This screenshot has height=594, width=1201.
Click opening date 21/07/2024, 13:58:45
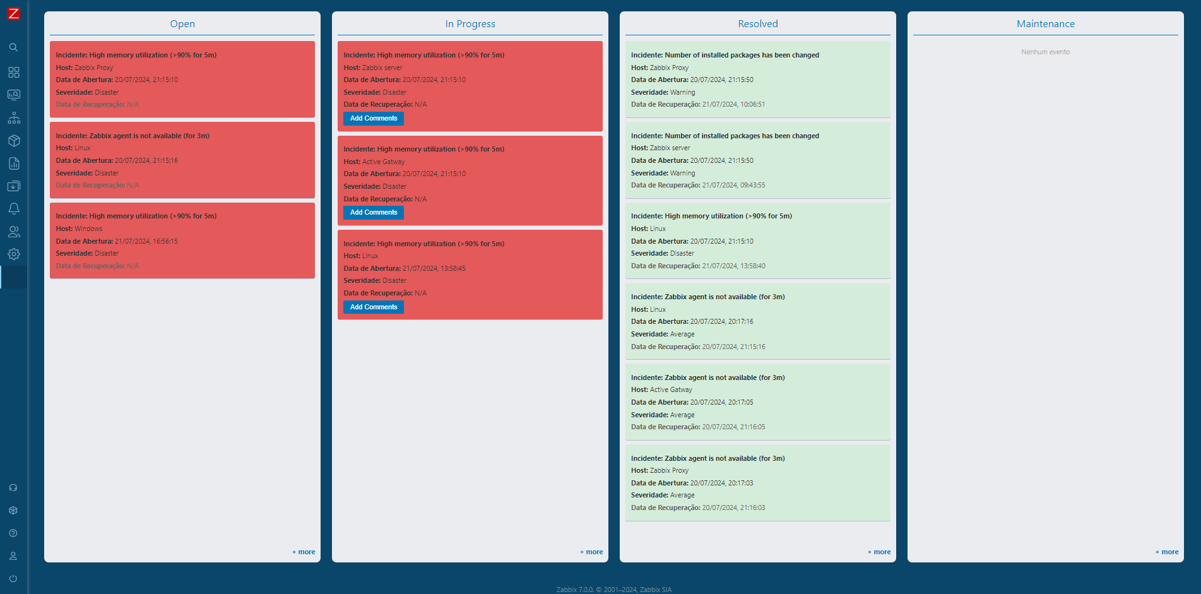pos(434,269)
